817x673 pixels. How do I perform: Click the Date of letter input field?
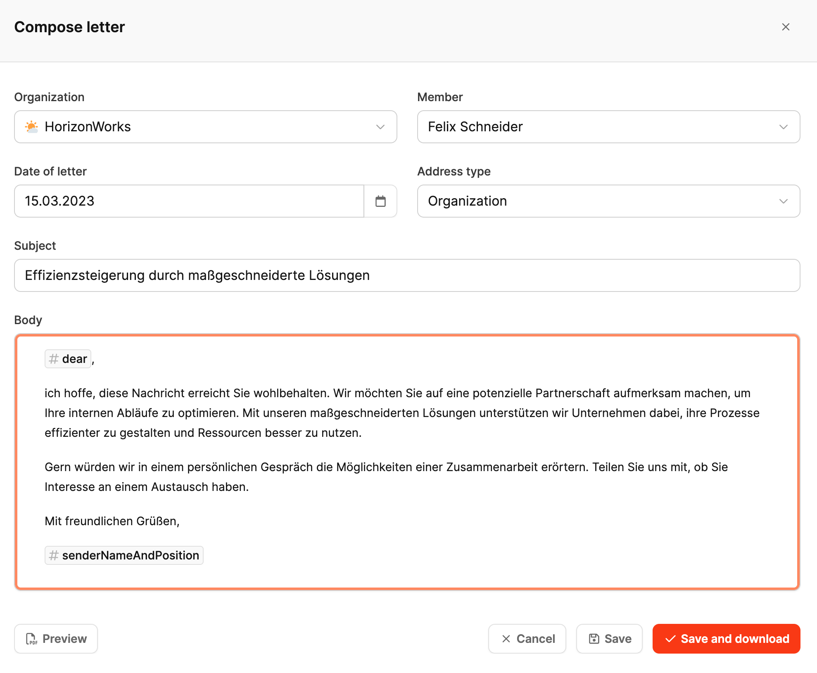pyautogui.click(x=189, y=201)
